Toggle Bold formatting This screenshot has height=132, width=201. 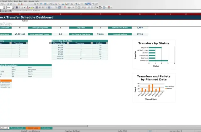click(x=17, y=8)
